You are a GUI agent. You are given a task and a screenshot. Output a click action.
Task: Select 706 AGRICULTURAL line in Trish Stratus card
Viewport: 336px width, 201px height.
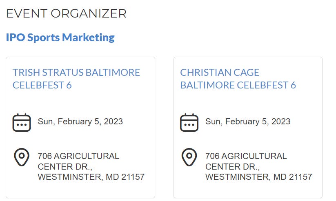tap(78, 156)
